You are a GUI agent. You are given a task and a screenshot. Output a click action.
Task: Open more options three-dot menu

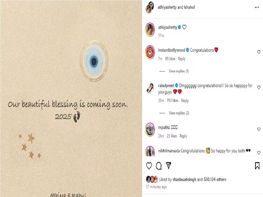pos(257,7)
